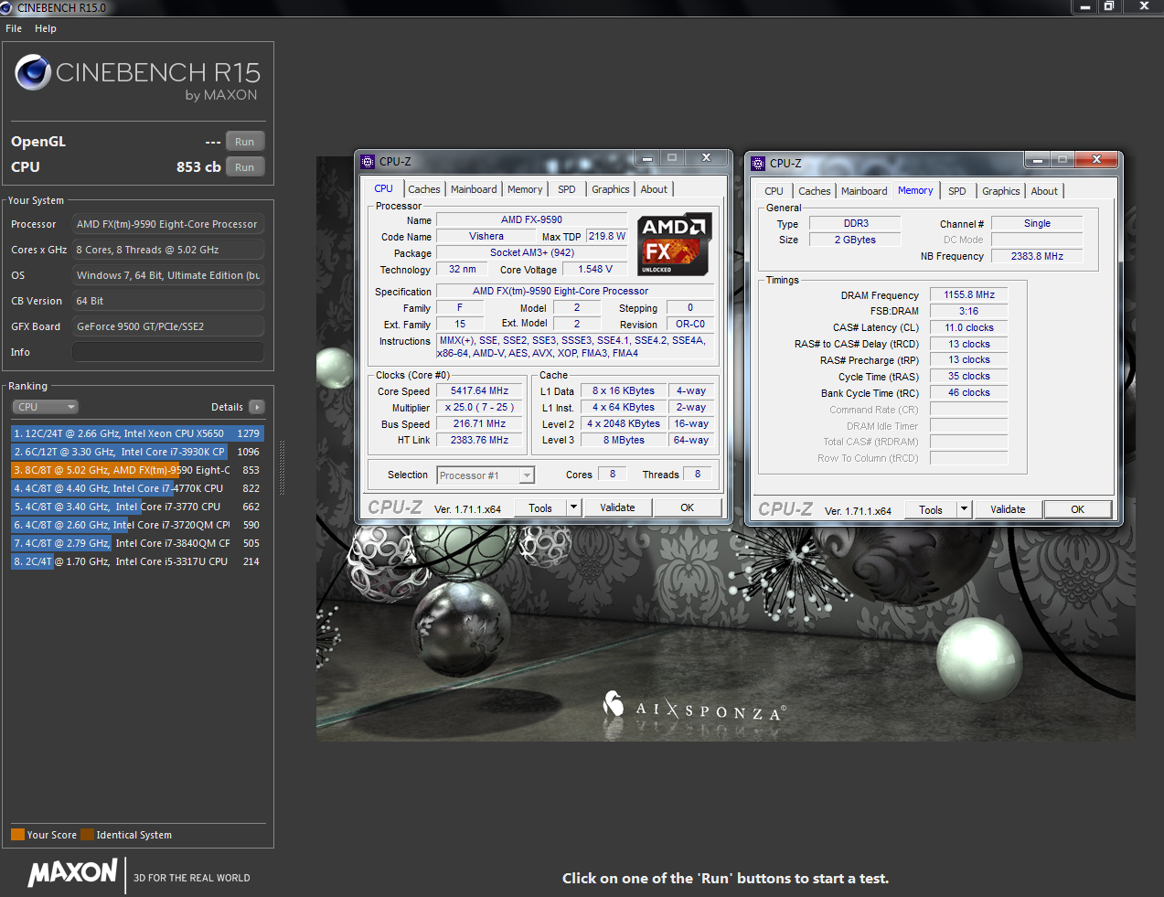Click OK in right CPU-Z window
1164x897 pixels.
pyautogui.click(x=1078, y=509)
